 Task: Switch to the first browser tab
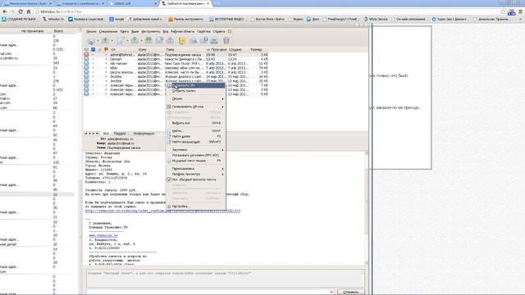(28, 3)
